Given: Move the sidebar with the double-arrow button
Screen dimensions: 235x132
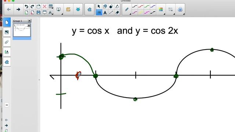Looking at the screenshot, I should click(x=7, y=105).
